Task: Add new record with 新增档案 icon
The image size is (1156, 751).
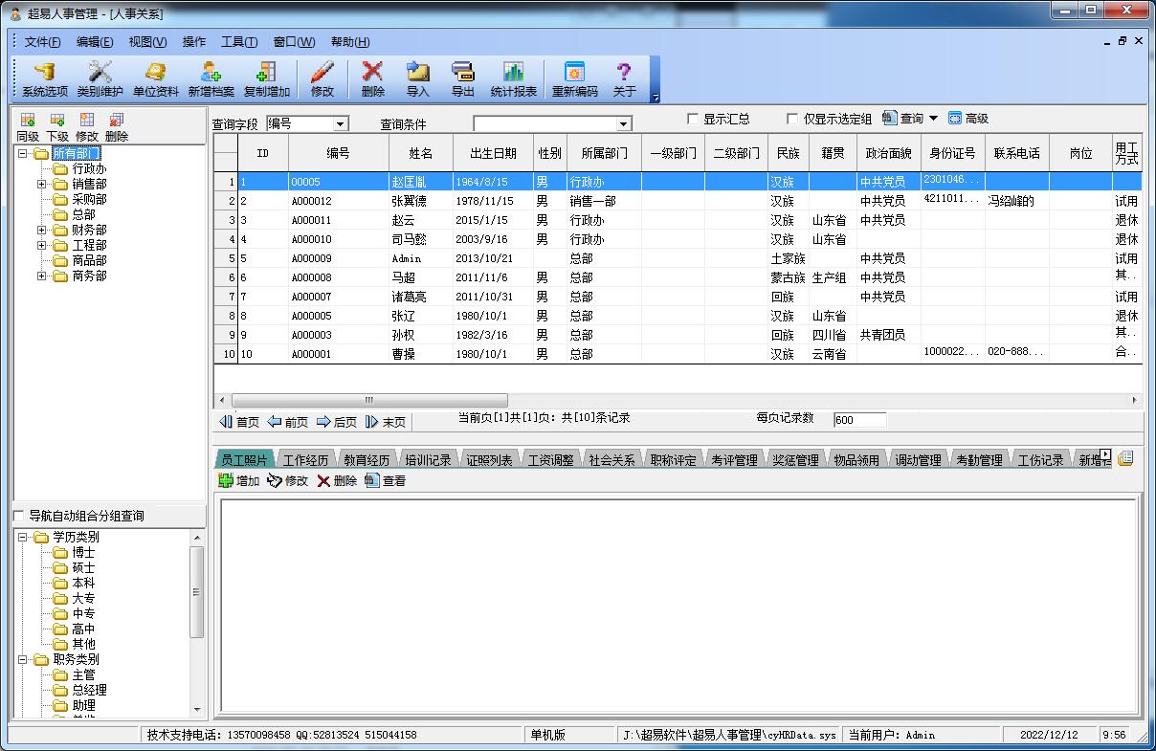Action: [x=211, y=79]
